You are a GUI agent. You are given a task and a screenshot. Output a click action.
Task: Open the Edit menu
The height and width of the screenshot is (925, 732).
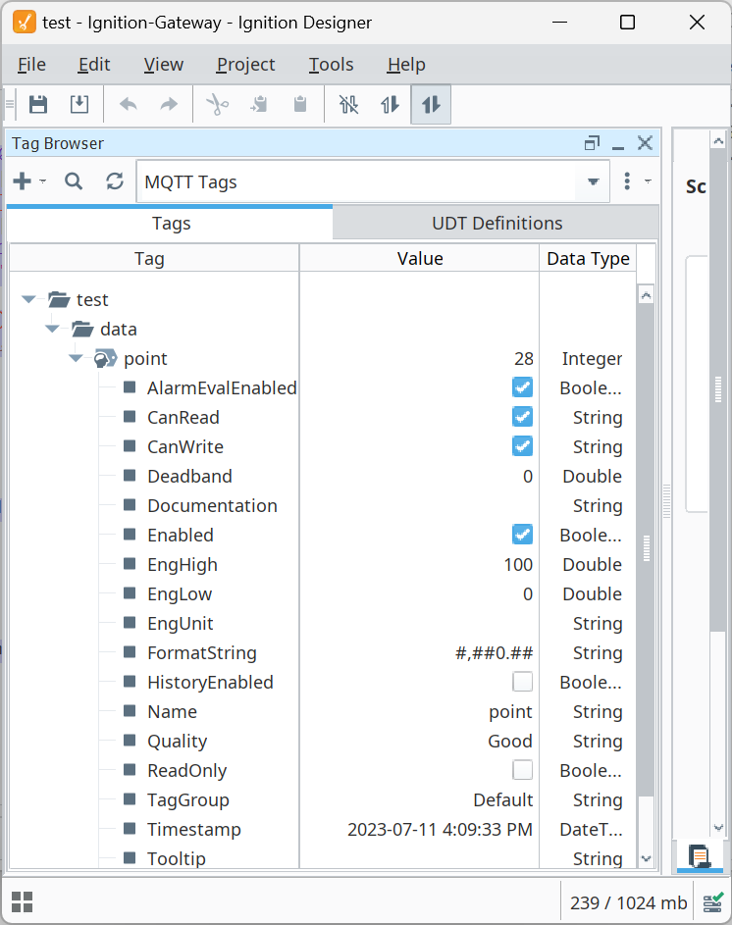[x=94, y=65]
